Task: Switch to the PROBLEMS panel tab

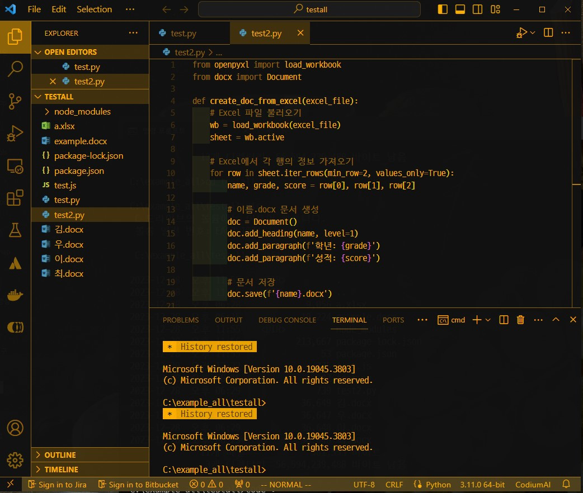Action: [x=181, y=320]
